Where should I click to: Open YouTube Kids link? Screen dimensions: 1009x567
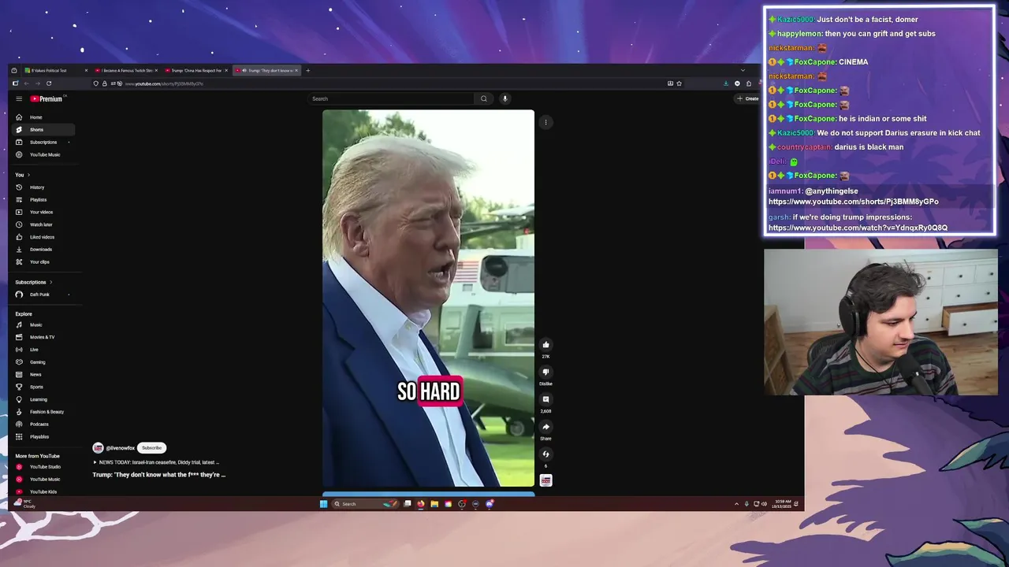[x=43, y=491]
